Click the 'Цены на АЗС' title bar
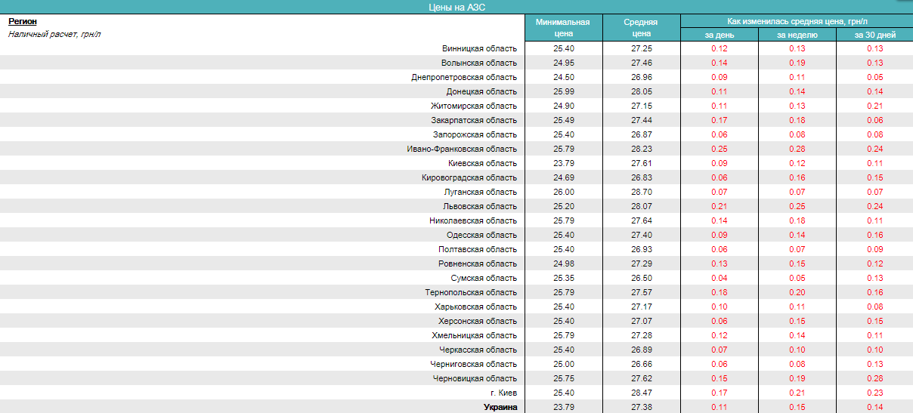 pyautogui.click(x=456, y=7)
